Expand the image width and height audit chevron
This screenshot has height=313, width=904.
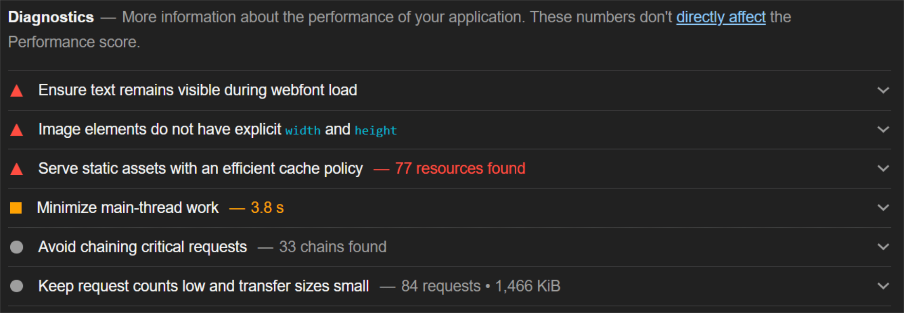point(883,129)
